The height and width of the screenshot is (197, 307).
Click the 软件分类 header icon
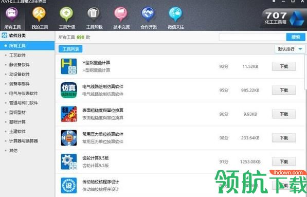pos(4,35)
